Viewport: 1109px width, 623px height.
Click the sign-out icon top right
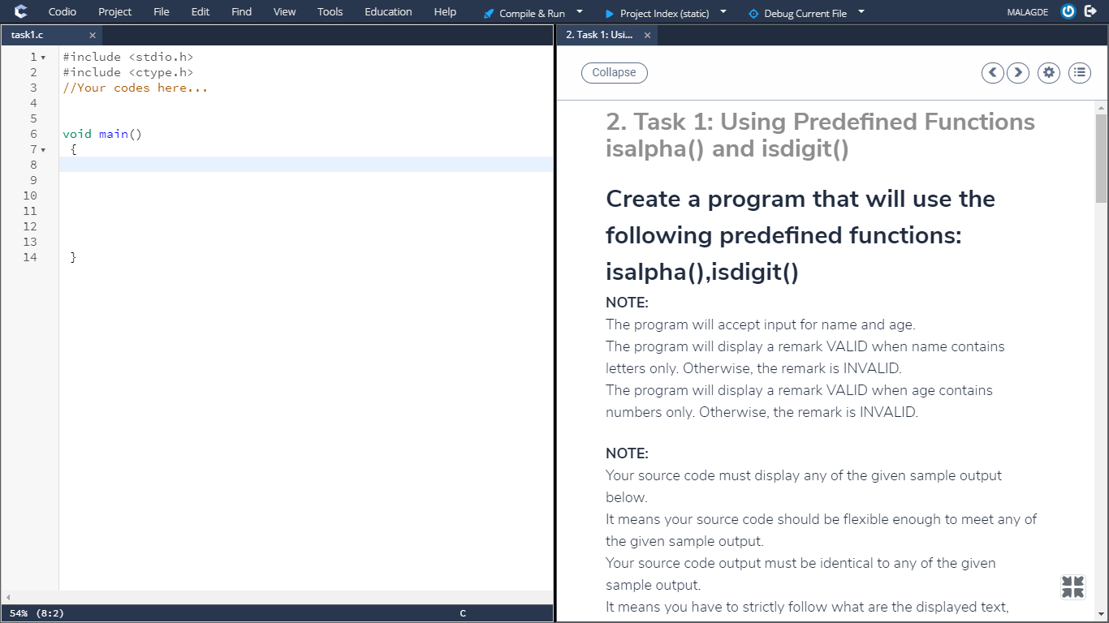[1090, 11]
